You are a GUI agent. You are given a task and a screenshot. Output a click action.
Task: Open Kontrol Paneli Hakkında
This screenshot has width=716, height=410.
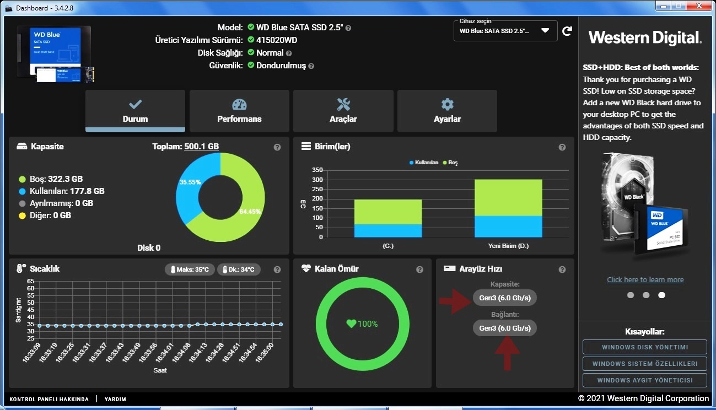coord(49,399)
